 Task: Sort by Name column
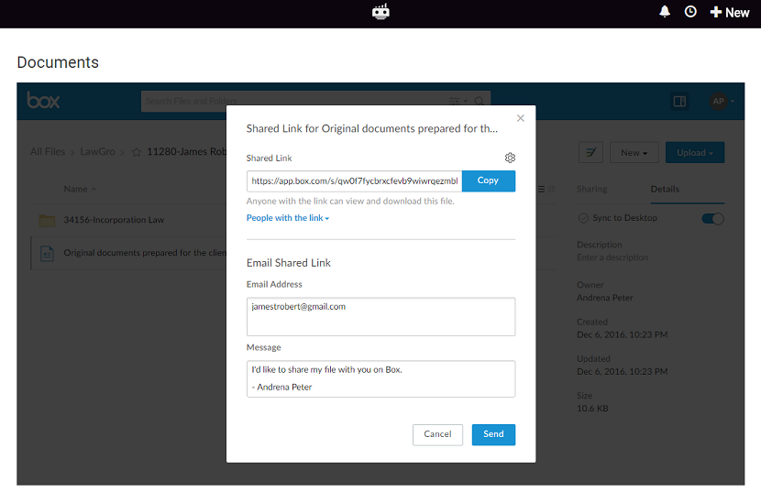click(80, 189)
